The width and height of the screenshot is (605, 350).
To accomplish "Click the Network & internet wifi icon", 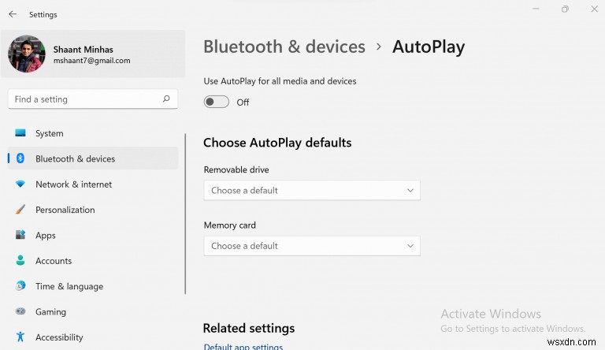I will tap(20, 184).
